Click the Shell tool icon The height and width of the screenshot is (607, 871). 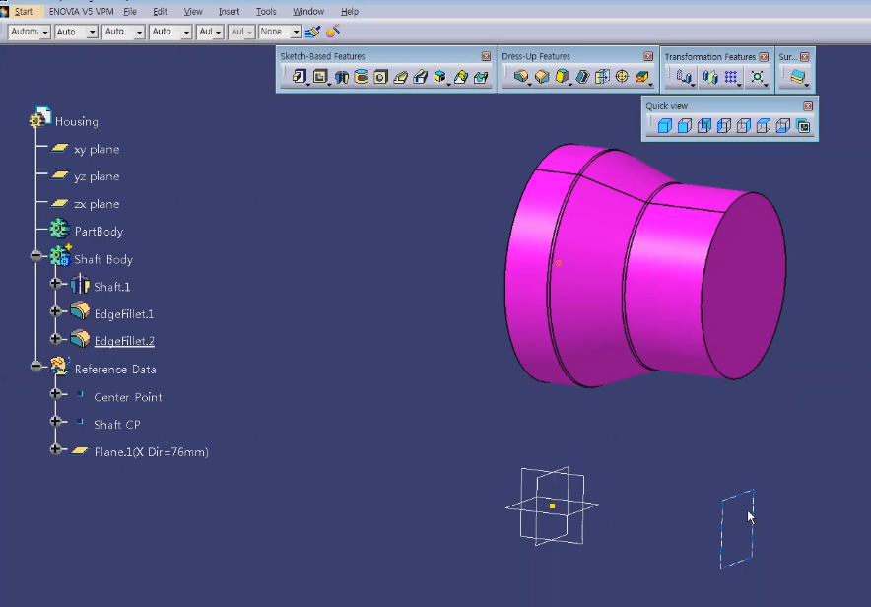tap(582, 77)
